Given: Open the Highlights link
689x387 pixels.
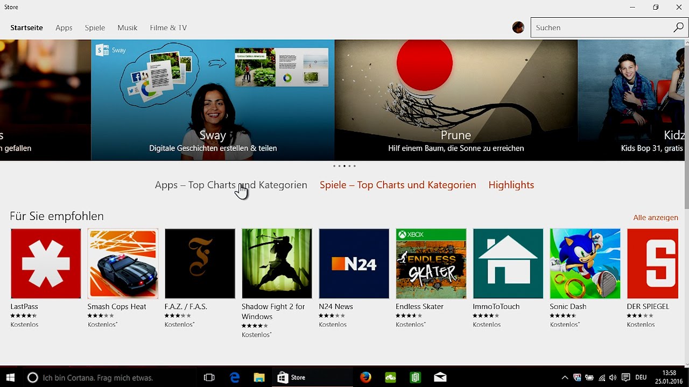Looking at the screenshot, I should click(x=511, y=185).
